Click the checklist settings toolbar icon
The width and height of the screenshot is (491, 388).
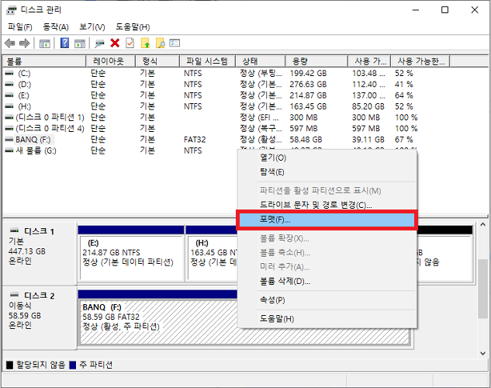point(175,43)
